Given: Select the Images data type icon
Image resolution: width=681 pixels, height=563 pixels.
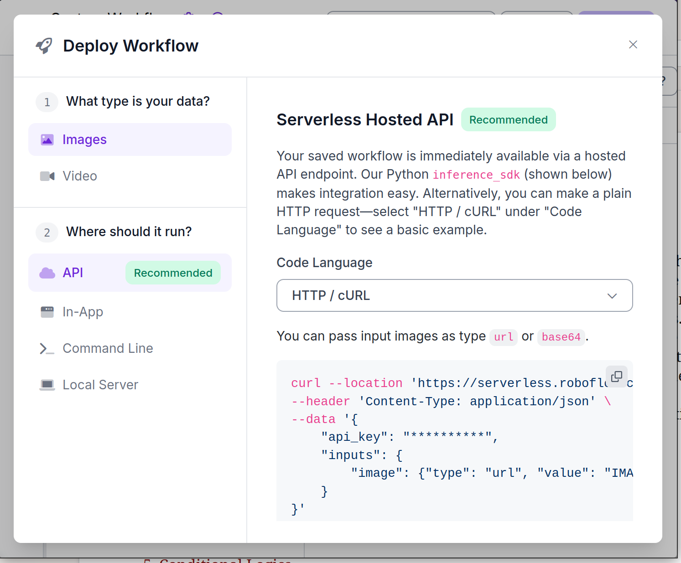Looking at the screenshot, I should pyautogui.click(x=47, y=139).
